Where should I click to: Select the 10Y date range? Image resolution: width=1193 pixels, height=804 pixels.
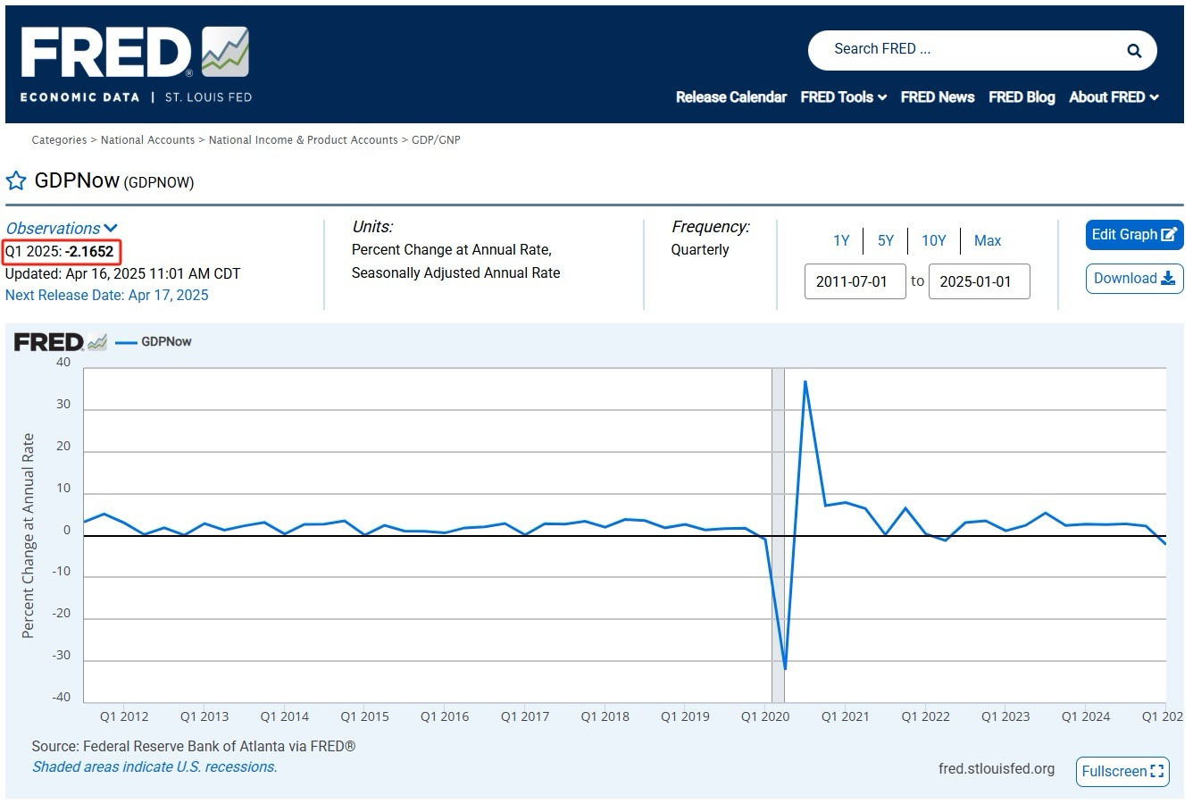(933, 240)
